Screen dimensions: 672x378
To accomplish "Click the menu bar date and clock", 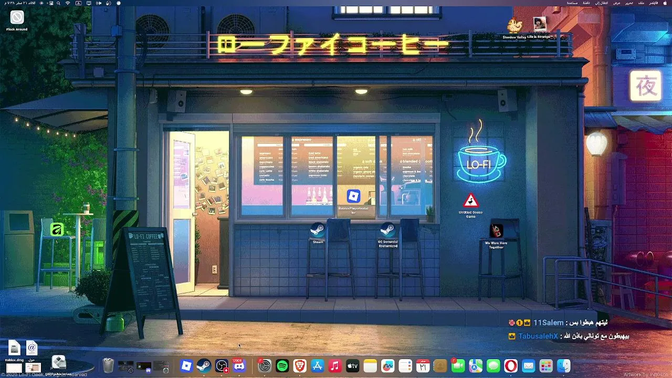I will pyautogui.click(x=20, y=3).
